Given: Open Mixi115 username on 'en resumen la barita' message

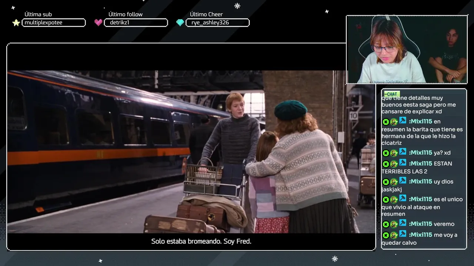Looking at the screenshot, I should (x=420, y=122).
